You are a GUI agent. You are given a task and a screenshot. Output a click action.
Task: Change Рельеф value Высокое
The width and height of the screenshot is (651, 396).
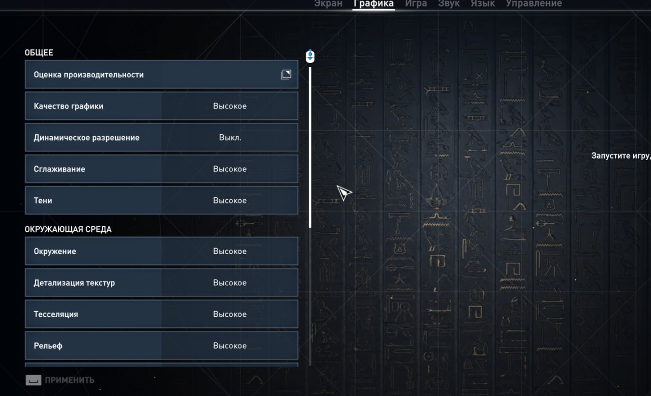tap(230, 346)
